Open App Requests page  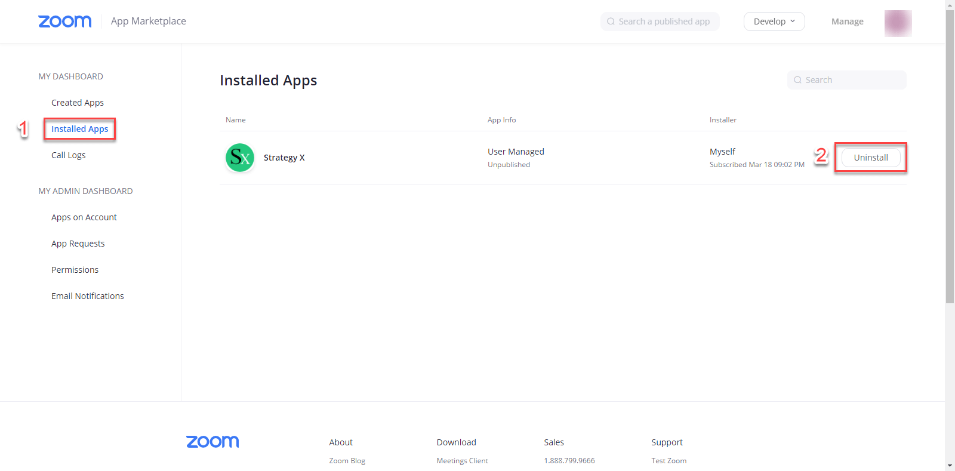point(78,244)
